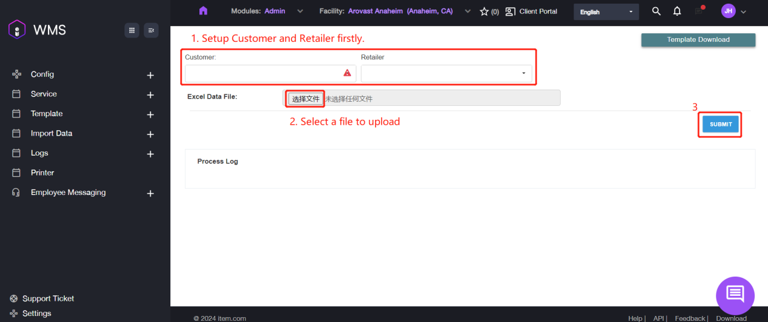
Task: Open the notifications bell icon
Action: coord(677,11)
